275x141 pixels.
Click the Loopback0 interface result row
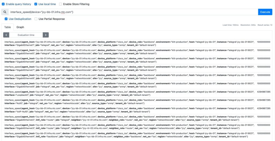click(x=129, y=93)
